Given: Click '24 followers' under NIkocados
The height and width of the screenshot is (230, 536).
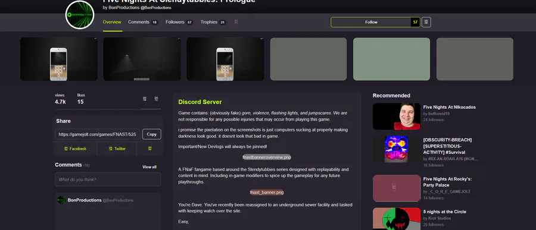Looking at the screenshot, I should 434,120.
